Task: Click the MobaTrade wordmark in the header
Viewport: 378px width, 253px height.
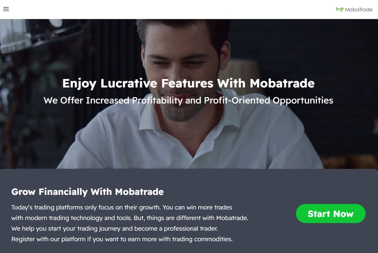Action: click(x=358, y=10)
